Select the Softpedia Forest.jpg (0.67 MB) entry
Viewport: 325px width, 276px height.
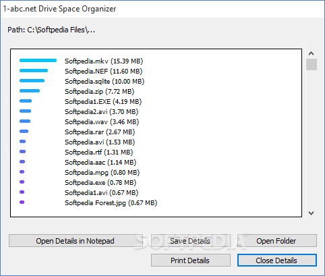pos(111,203)
